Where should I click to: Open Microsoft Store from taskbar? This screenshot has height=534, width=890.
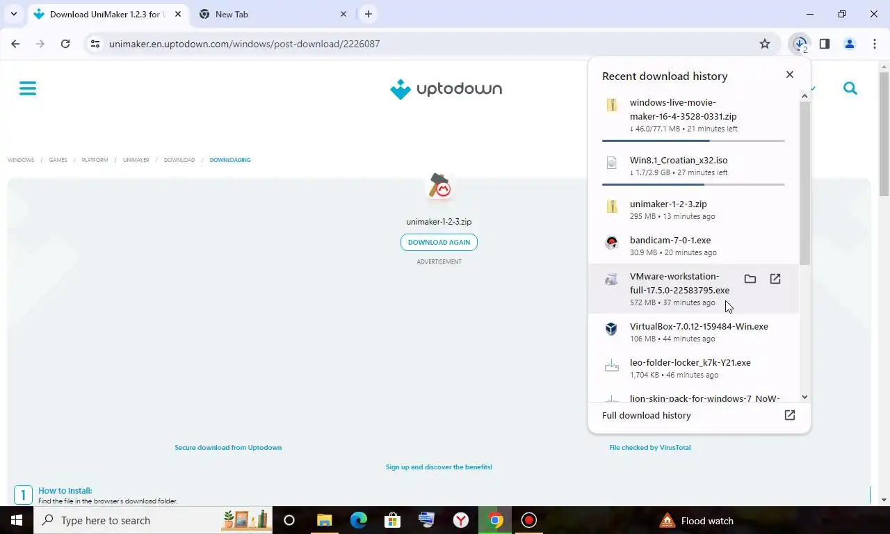coord(393,520)
